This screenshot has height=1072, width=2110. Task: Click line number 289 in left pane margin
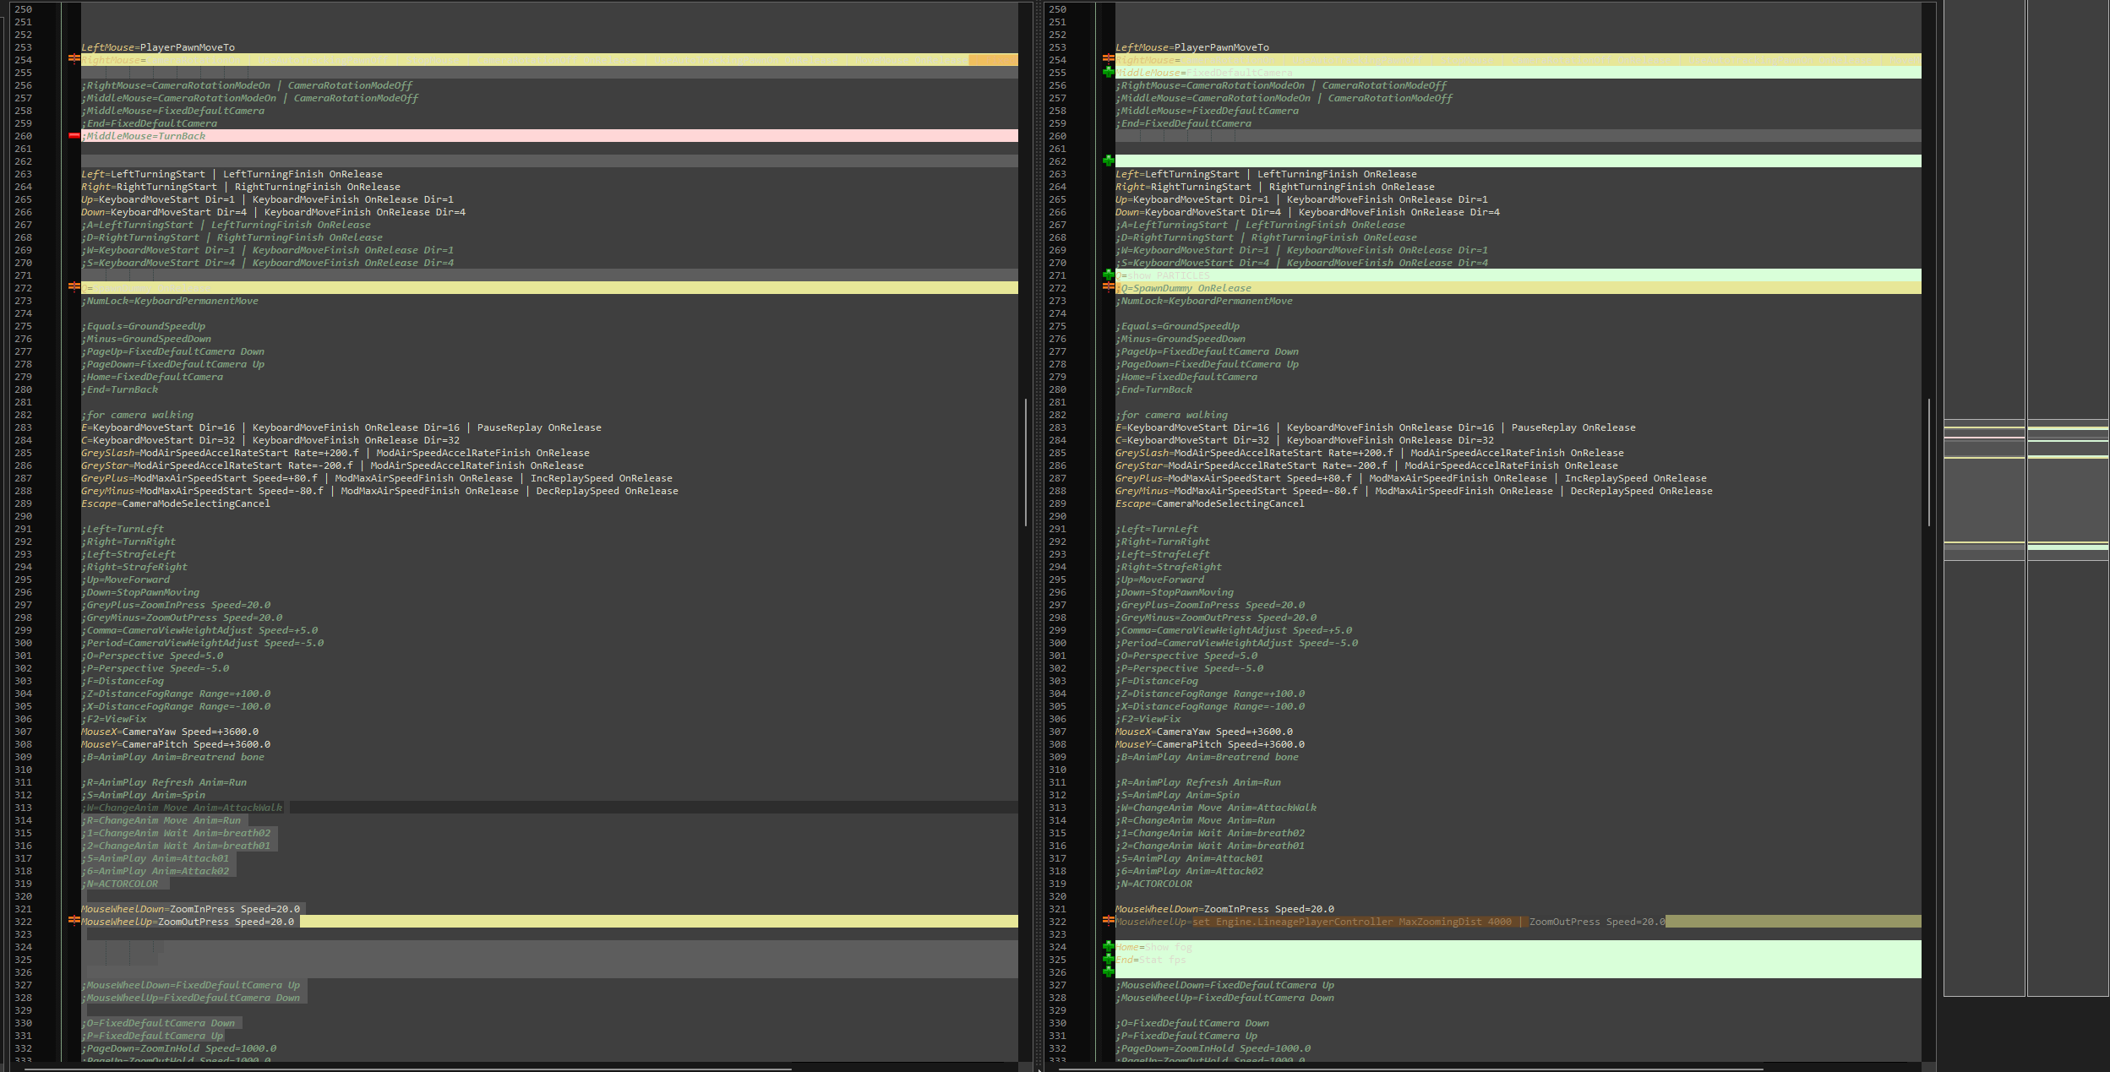click(23, 503)
